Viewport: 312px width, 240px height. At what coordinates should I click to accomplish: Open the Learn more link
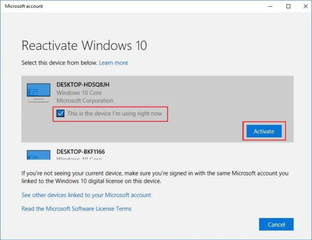(113, 63)
